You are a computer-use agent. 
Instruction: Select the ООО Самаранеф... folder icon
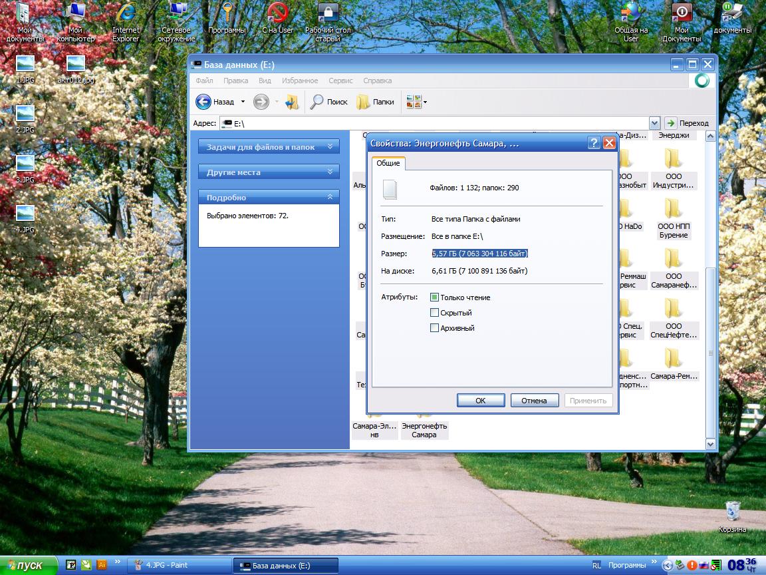point(673,260)
